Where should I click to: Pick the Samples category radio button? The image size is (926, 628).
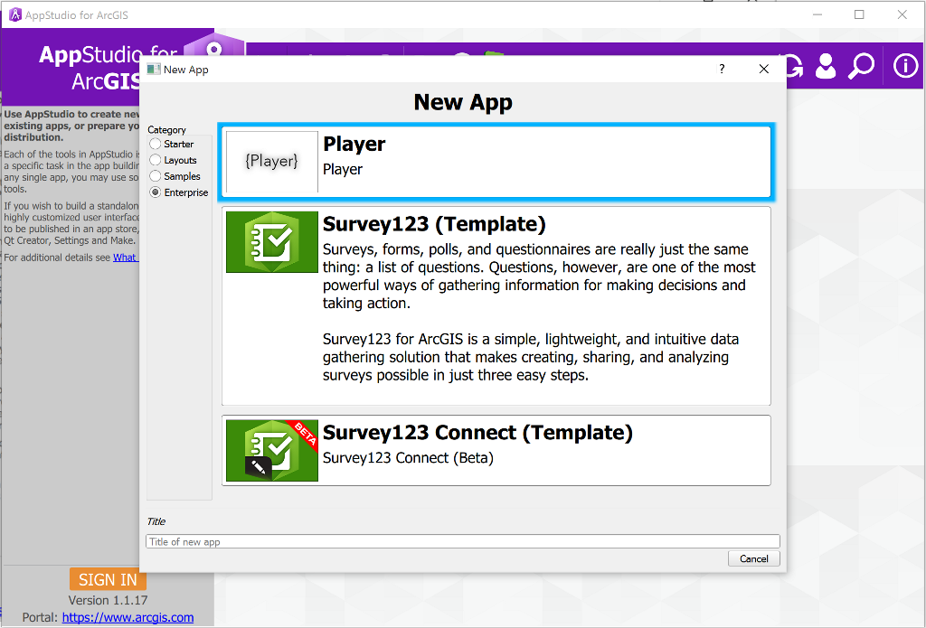tap(156, 176)
